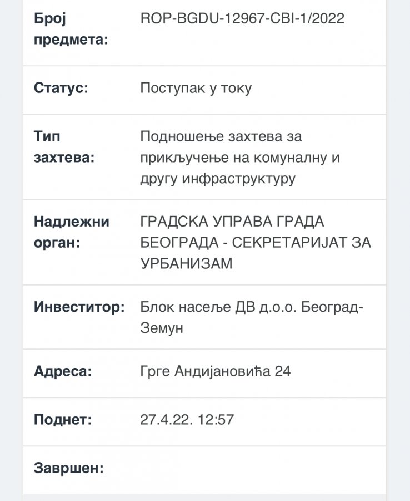Select the submission date 27.4.22.

point(165,419)
